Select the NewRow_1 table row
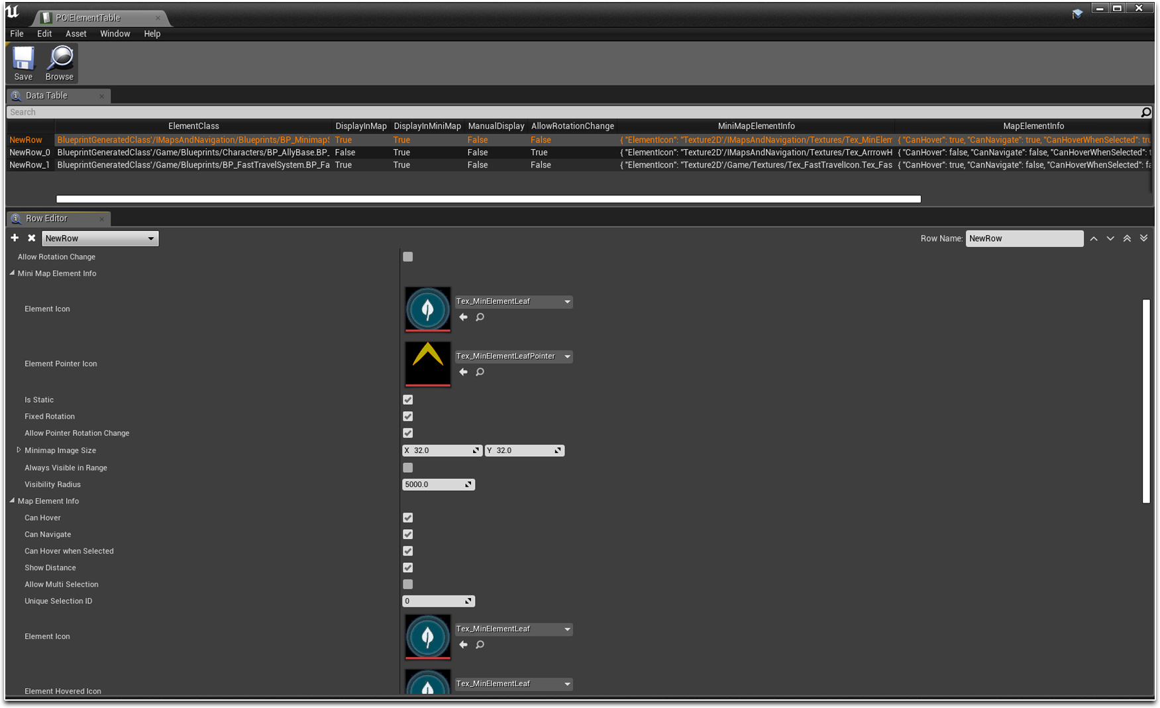The height and width of the screenshot is (708, 1160). pos(29,165)
